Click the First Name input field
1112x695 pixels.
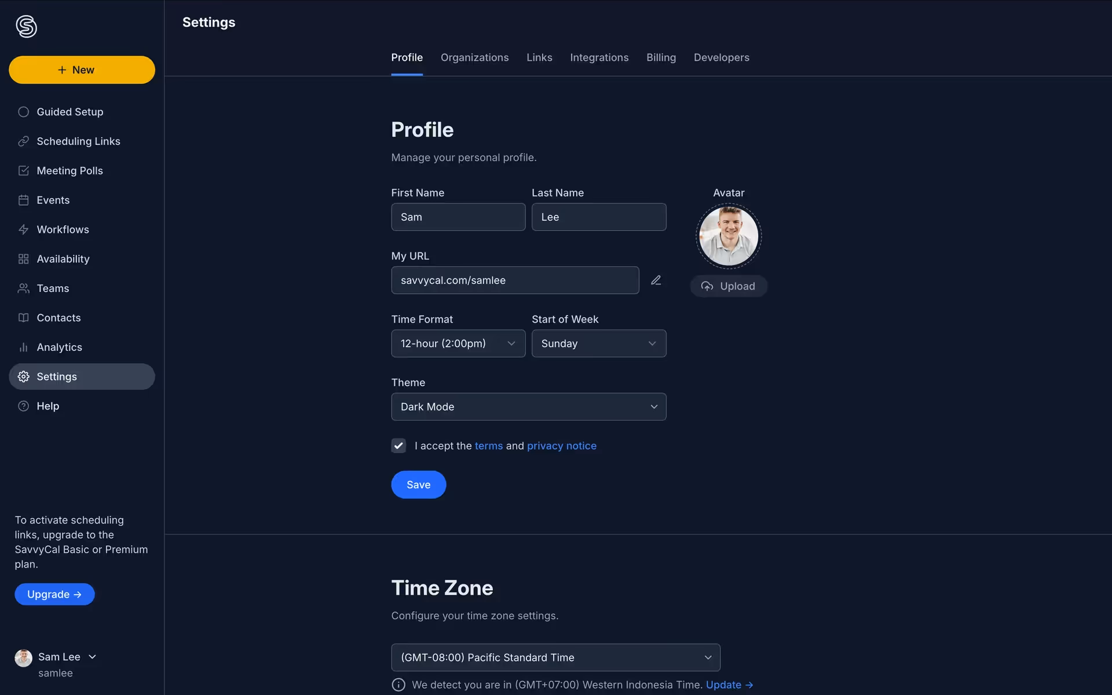point(458,217)
